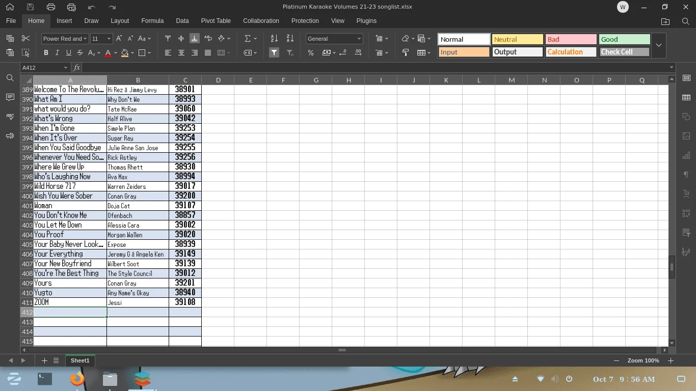Click the insert function fx icon

[x=76, y=68]
